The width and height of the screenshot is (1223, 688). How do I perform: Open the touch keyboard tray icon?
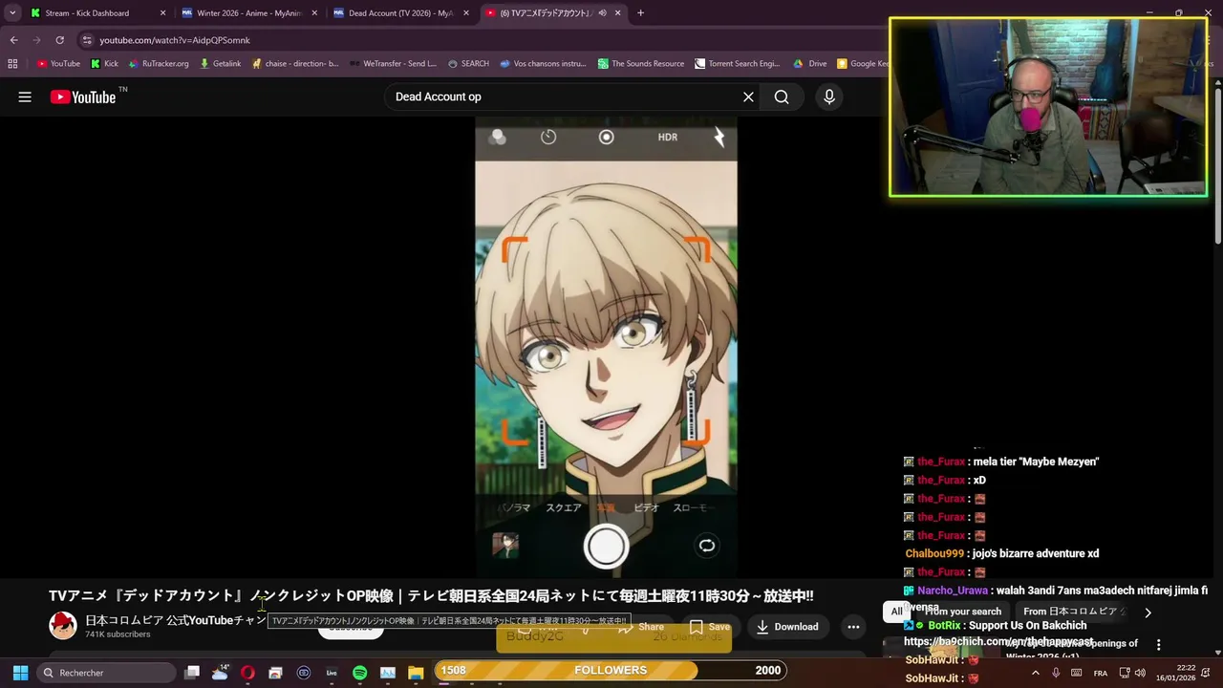(1077, 673)
